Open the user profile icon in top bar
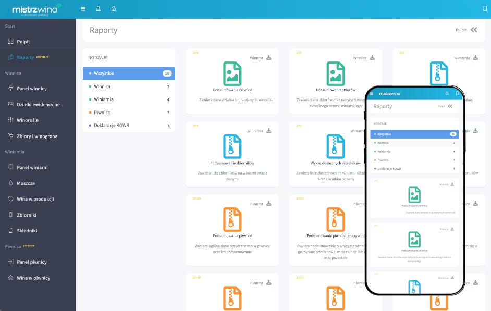This screenshot has height=311, width=491. [99, 9]
